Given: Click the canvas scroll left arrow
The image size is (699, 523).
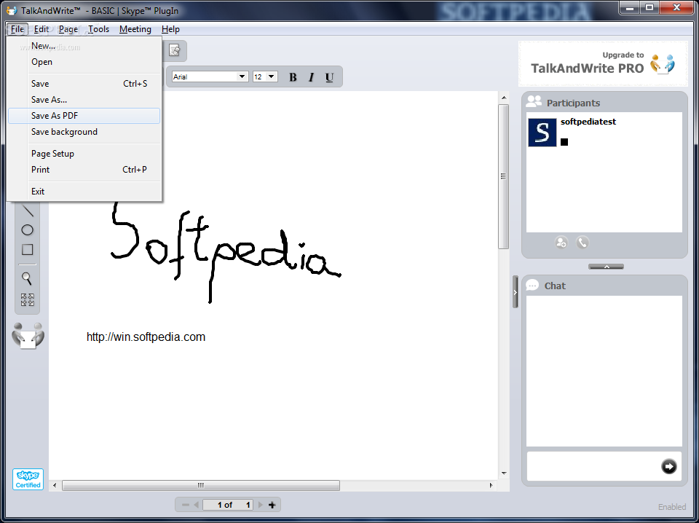Looking at the screenshot, I should (x=55, y=485).
